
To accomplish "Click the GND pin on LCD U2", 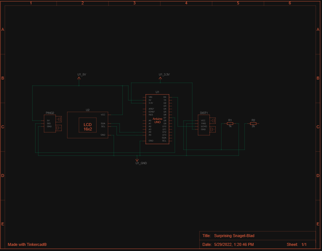I will point(103,135).
